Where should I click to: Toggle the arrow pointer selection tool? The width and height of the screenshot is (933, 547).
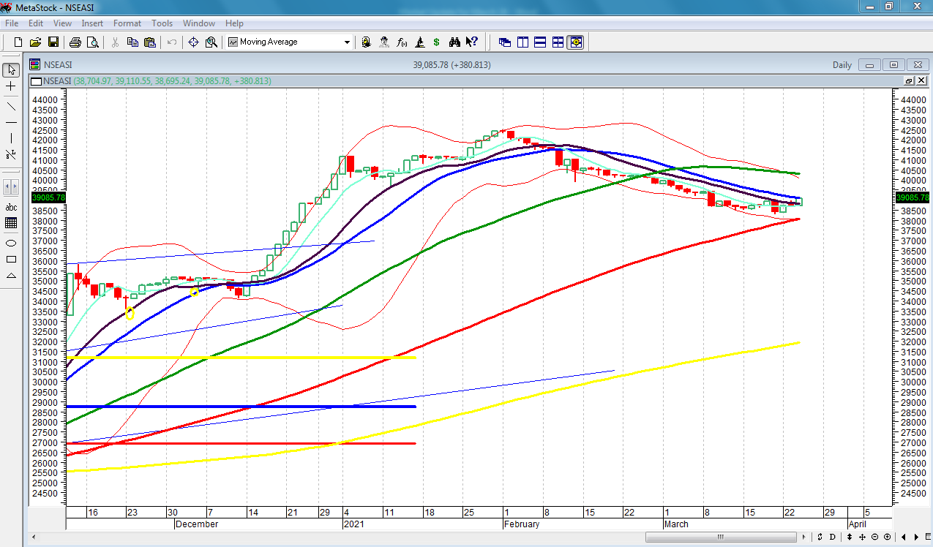pyautogui.click(x=11, y=70)
